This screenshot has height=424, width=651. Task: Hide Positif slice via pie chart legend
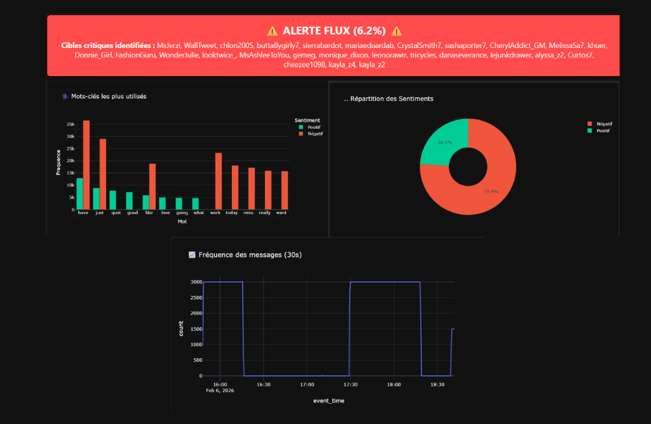pos(600,130)
